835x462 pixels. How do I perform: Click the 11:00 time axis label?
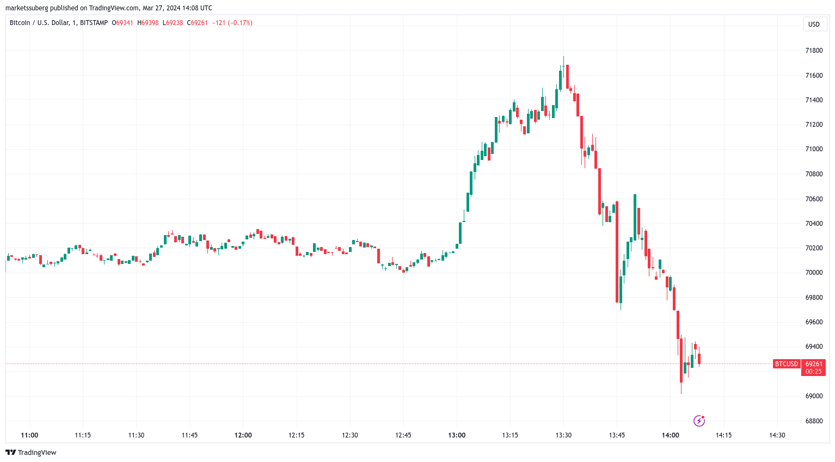[x=29, y=435]
